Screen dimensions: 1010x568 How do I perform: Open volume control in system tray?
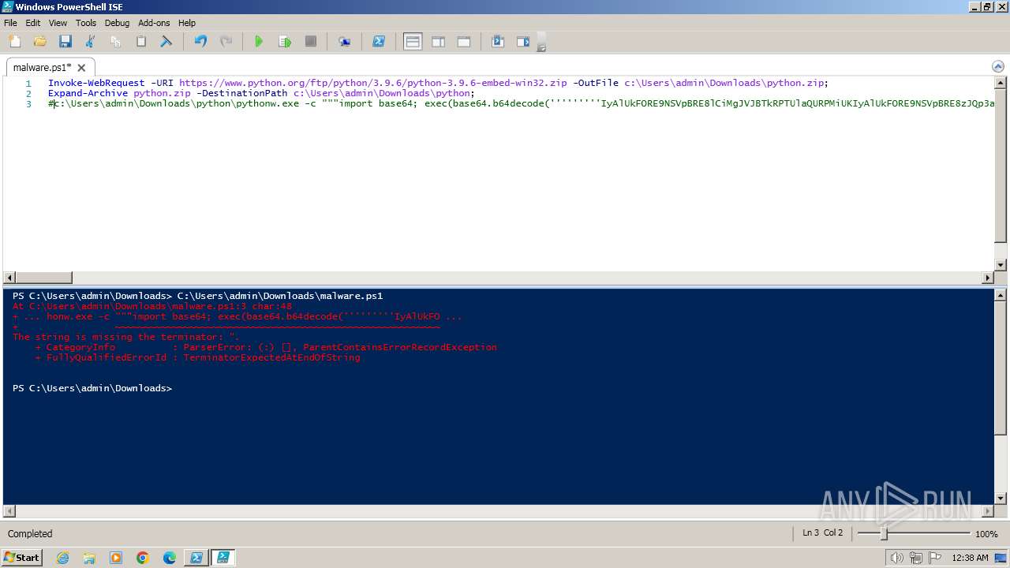896,558
